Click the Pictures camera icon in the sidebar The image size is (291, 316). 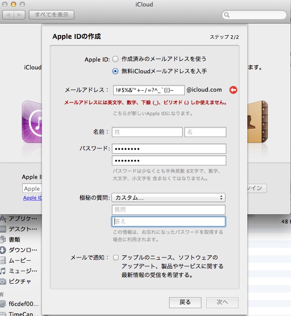[x=3, y=282]
